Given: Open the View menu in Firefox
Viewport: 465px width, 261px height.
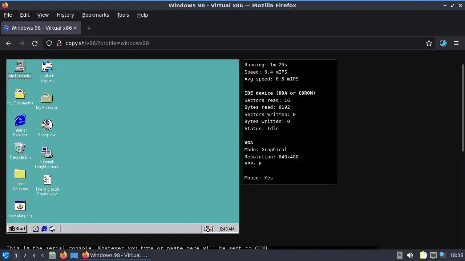Looking at the screenshot, I should [x=43, y=15].
